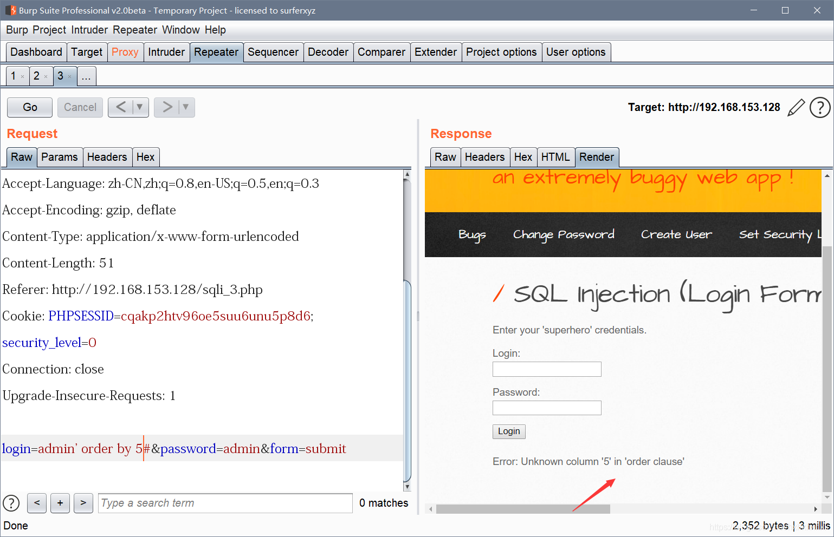This screenshot has width=834, height=537.
Task: Show request Params view
Action: (60, 157)
